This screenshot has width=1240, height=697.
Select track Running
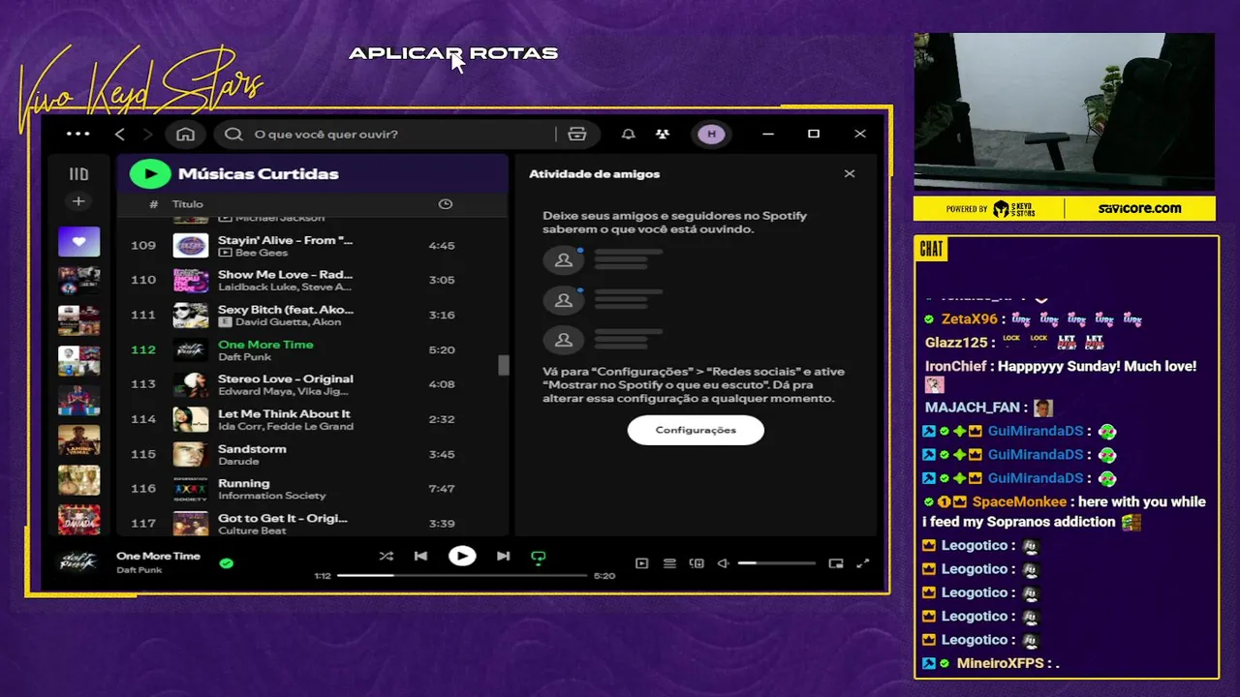coord(310,489)
